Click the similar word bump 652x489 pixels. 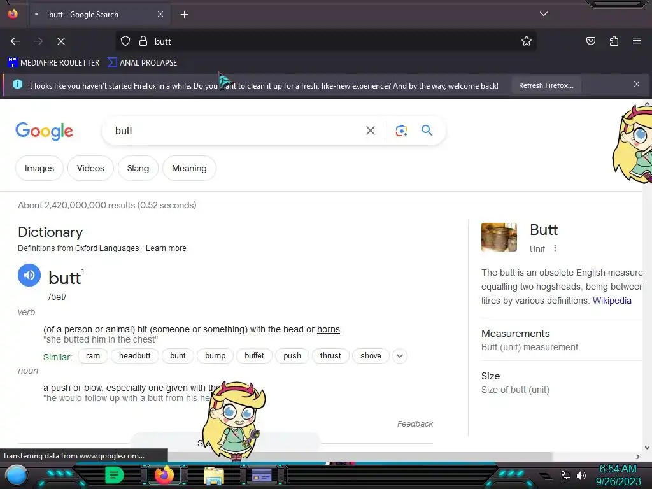coord(215,356)
